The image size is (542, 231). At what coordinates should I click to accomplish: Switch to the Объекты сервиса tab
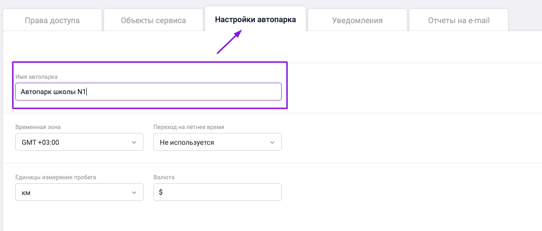coord(153,21)
